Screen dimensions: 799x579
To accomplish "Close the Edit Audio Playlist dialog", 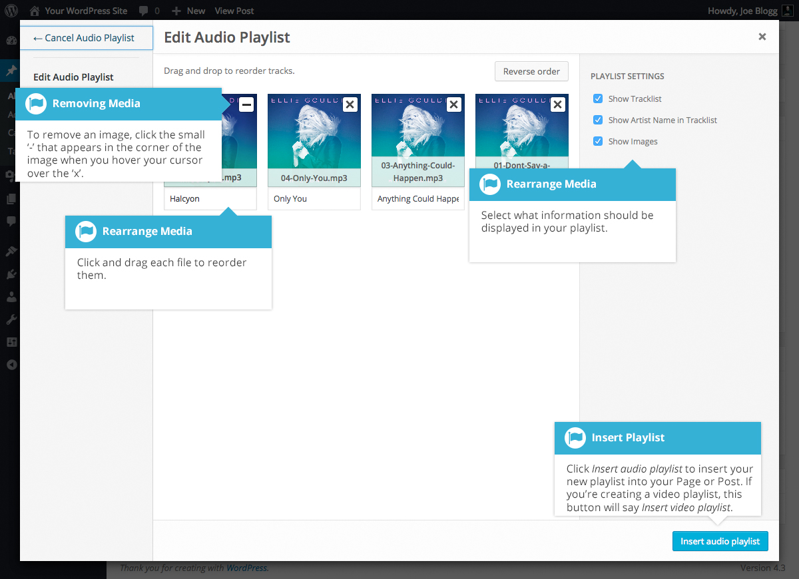I will click(762, 37).
